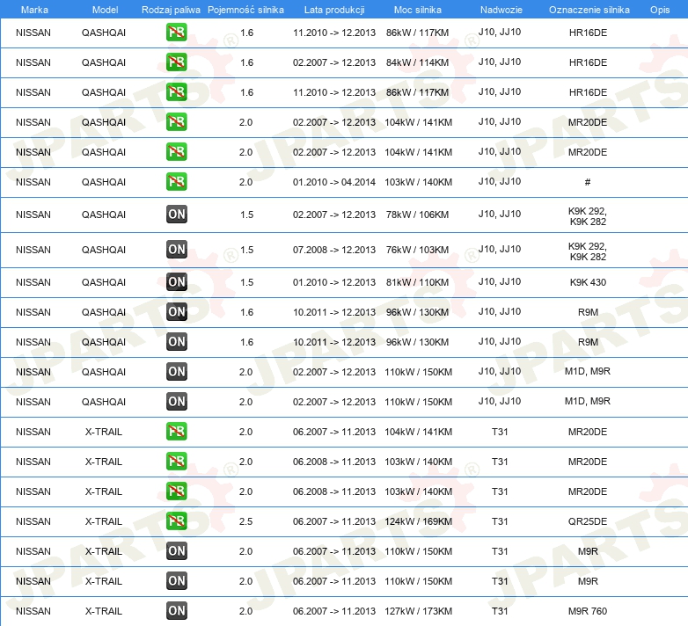The image size is (688, 626).
Task: Click NISSAN in the M9R 760 row
Action: [x=33, y=611]
